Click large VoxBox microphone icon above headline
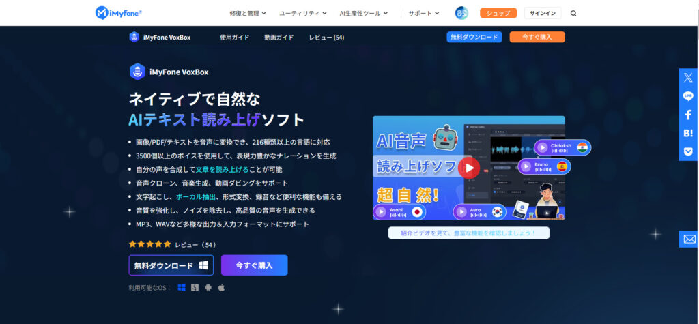 pyautogui.click(x=137, y=72)
